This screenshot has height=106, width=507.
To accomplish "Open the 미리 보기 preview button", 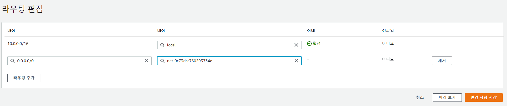I will coord(447,98).
